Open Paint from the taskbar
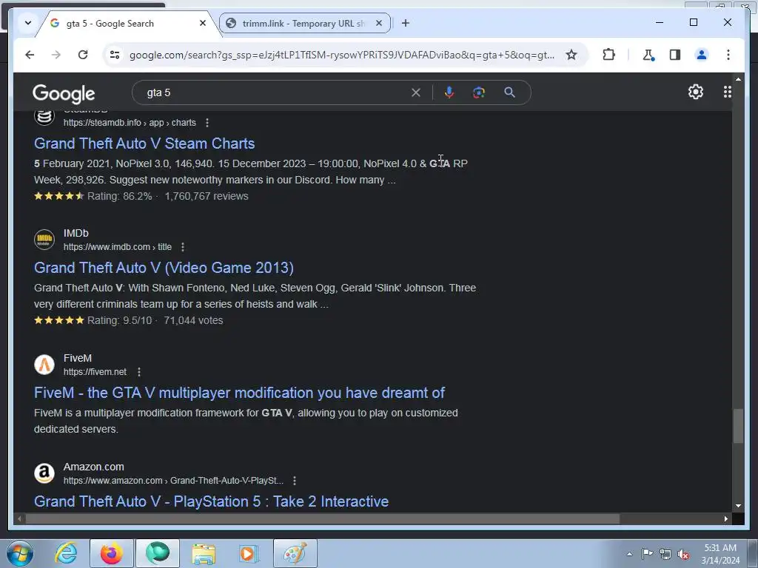 coord(295,553)
